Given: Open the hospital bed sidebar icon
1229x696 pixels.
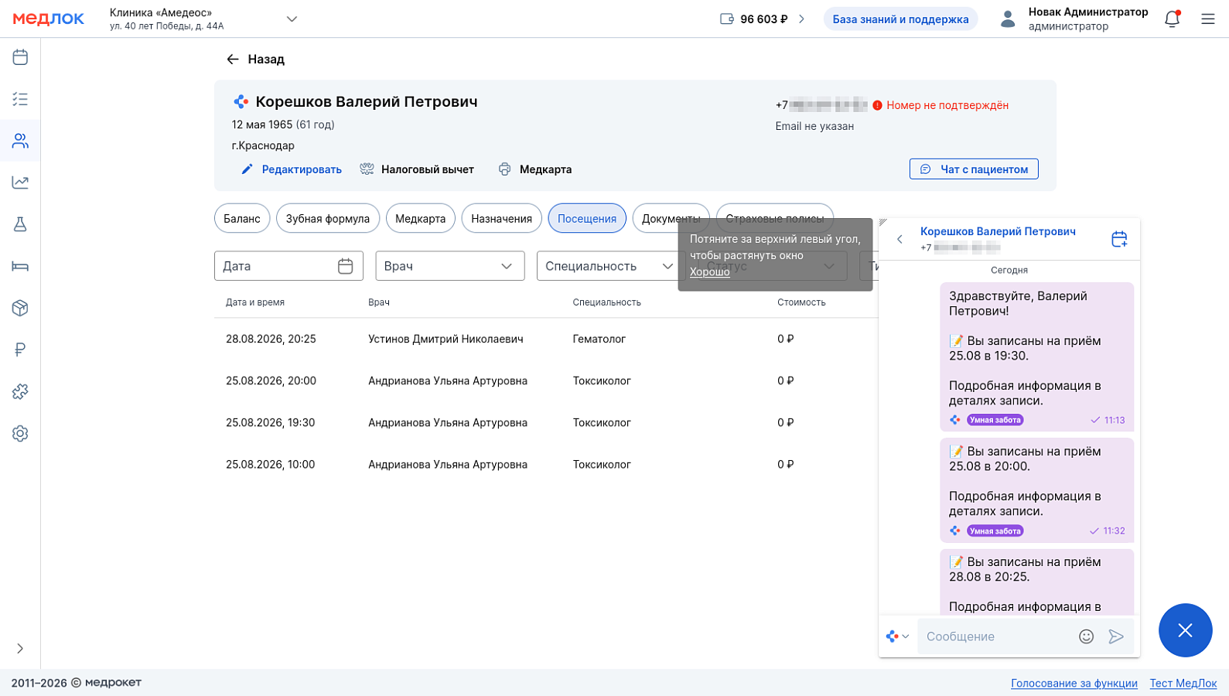Looking at the screenshot, I should point(20,266).
